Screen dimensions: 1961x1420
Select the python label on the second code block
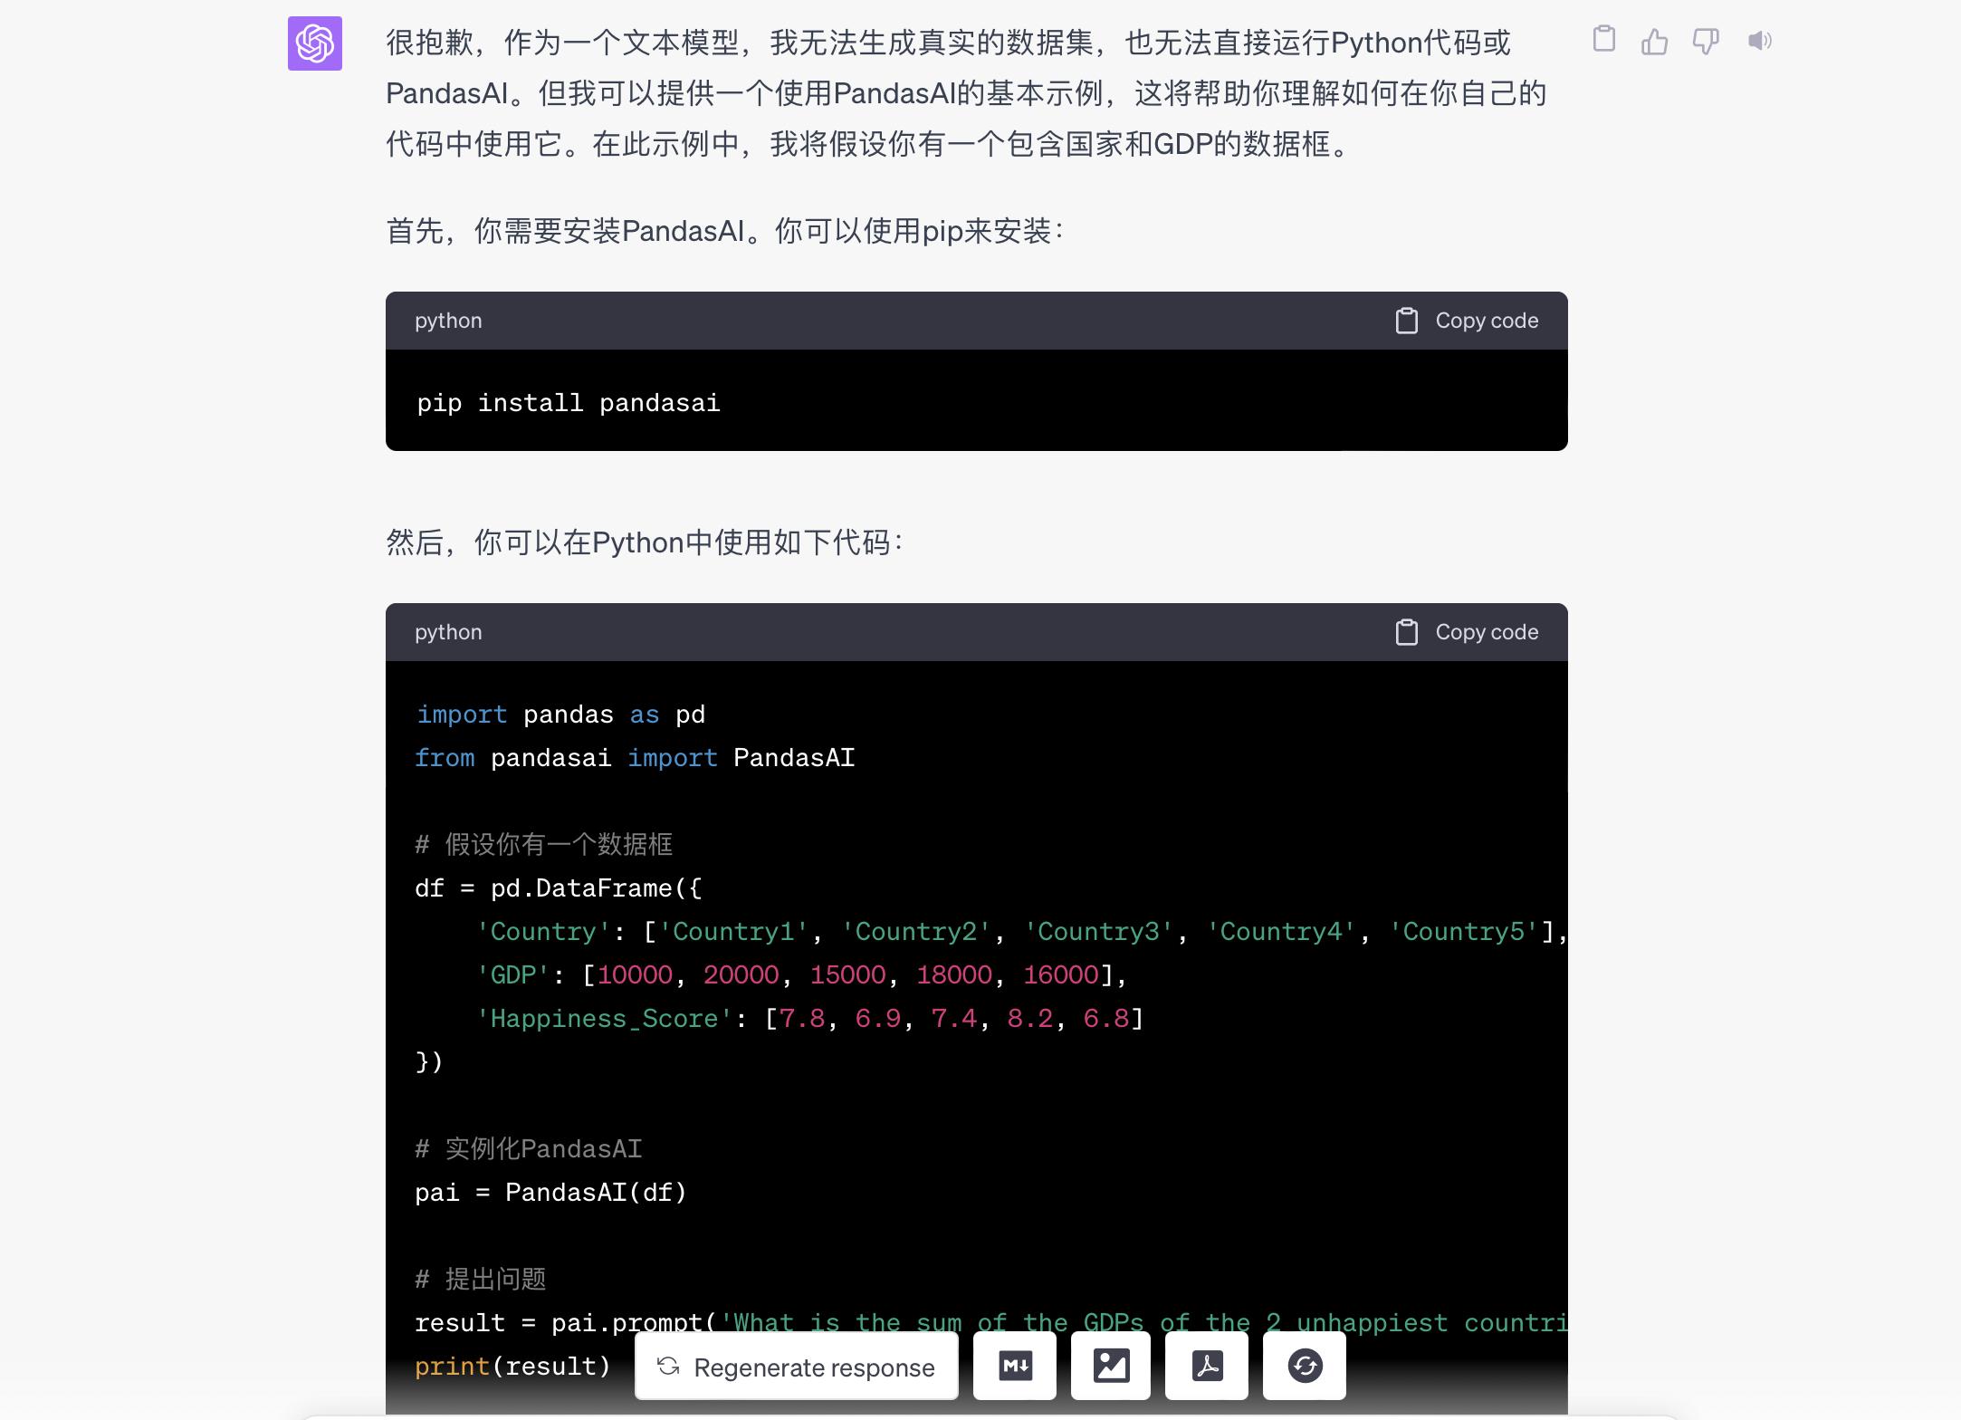pos(448,632)
